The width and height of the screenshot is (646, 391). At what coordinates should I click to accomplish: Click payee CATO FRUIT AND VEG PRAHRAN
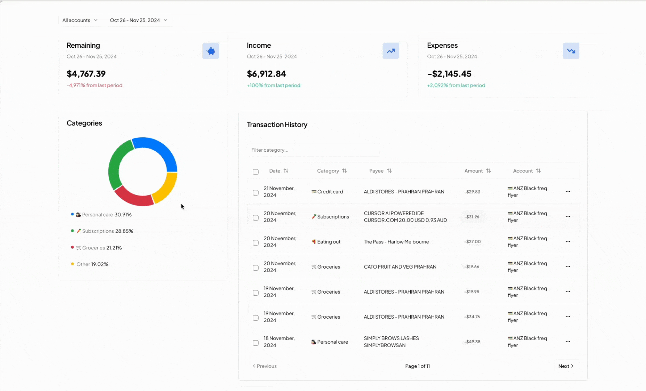pos(400,267)
